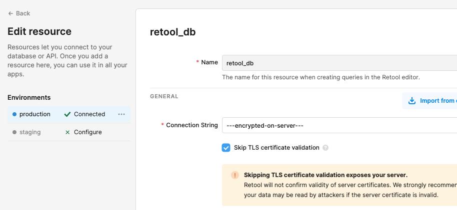Image resolution: width=457 pixels, height=210 pixels.
Task: Click the 'Connected' status text
Action: coord(89,114)
